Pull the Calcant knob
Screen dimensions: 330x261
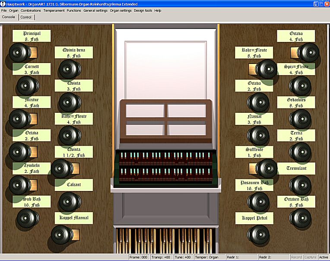(x=70, y=202)
